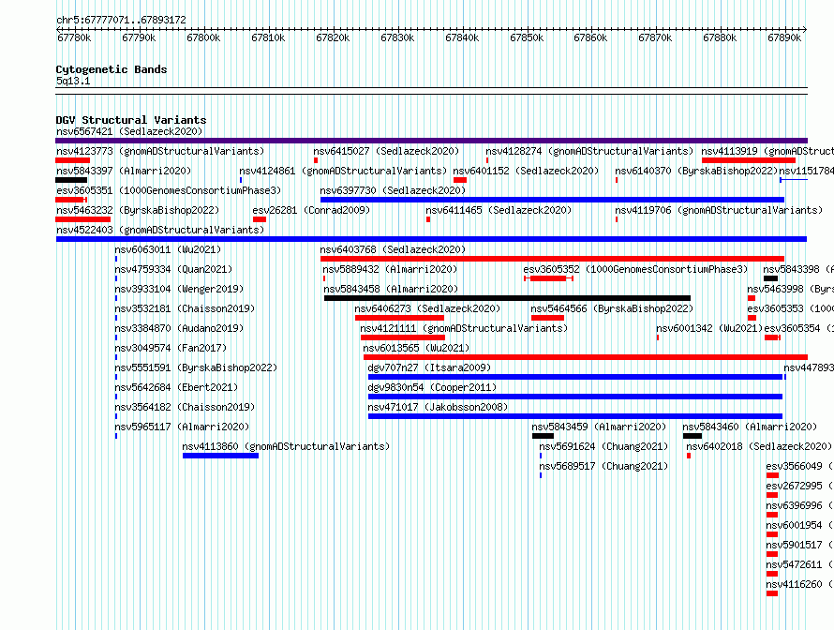Click the nsv4113919 variant label
The height and width of the screenshot is (630, 834).
(767, 151)
